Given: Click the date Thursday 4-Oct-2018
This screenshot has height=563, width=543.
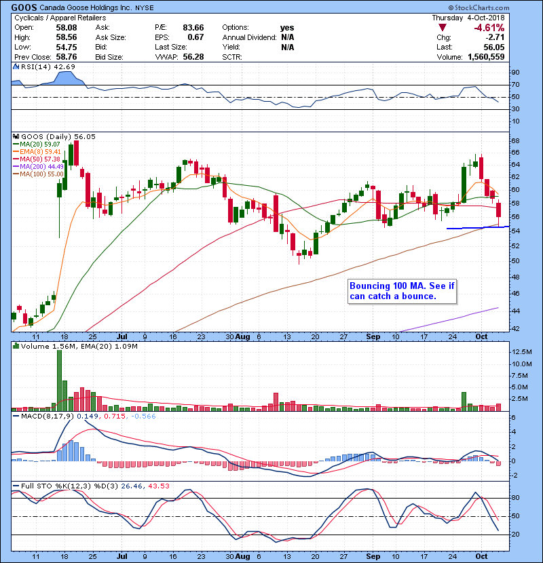Looking at the screenshot, I should (468, 18).
